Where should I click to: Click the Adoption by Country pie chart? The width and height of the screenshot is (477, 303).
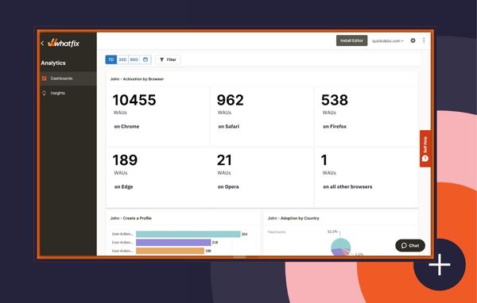[341, 247]
